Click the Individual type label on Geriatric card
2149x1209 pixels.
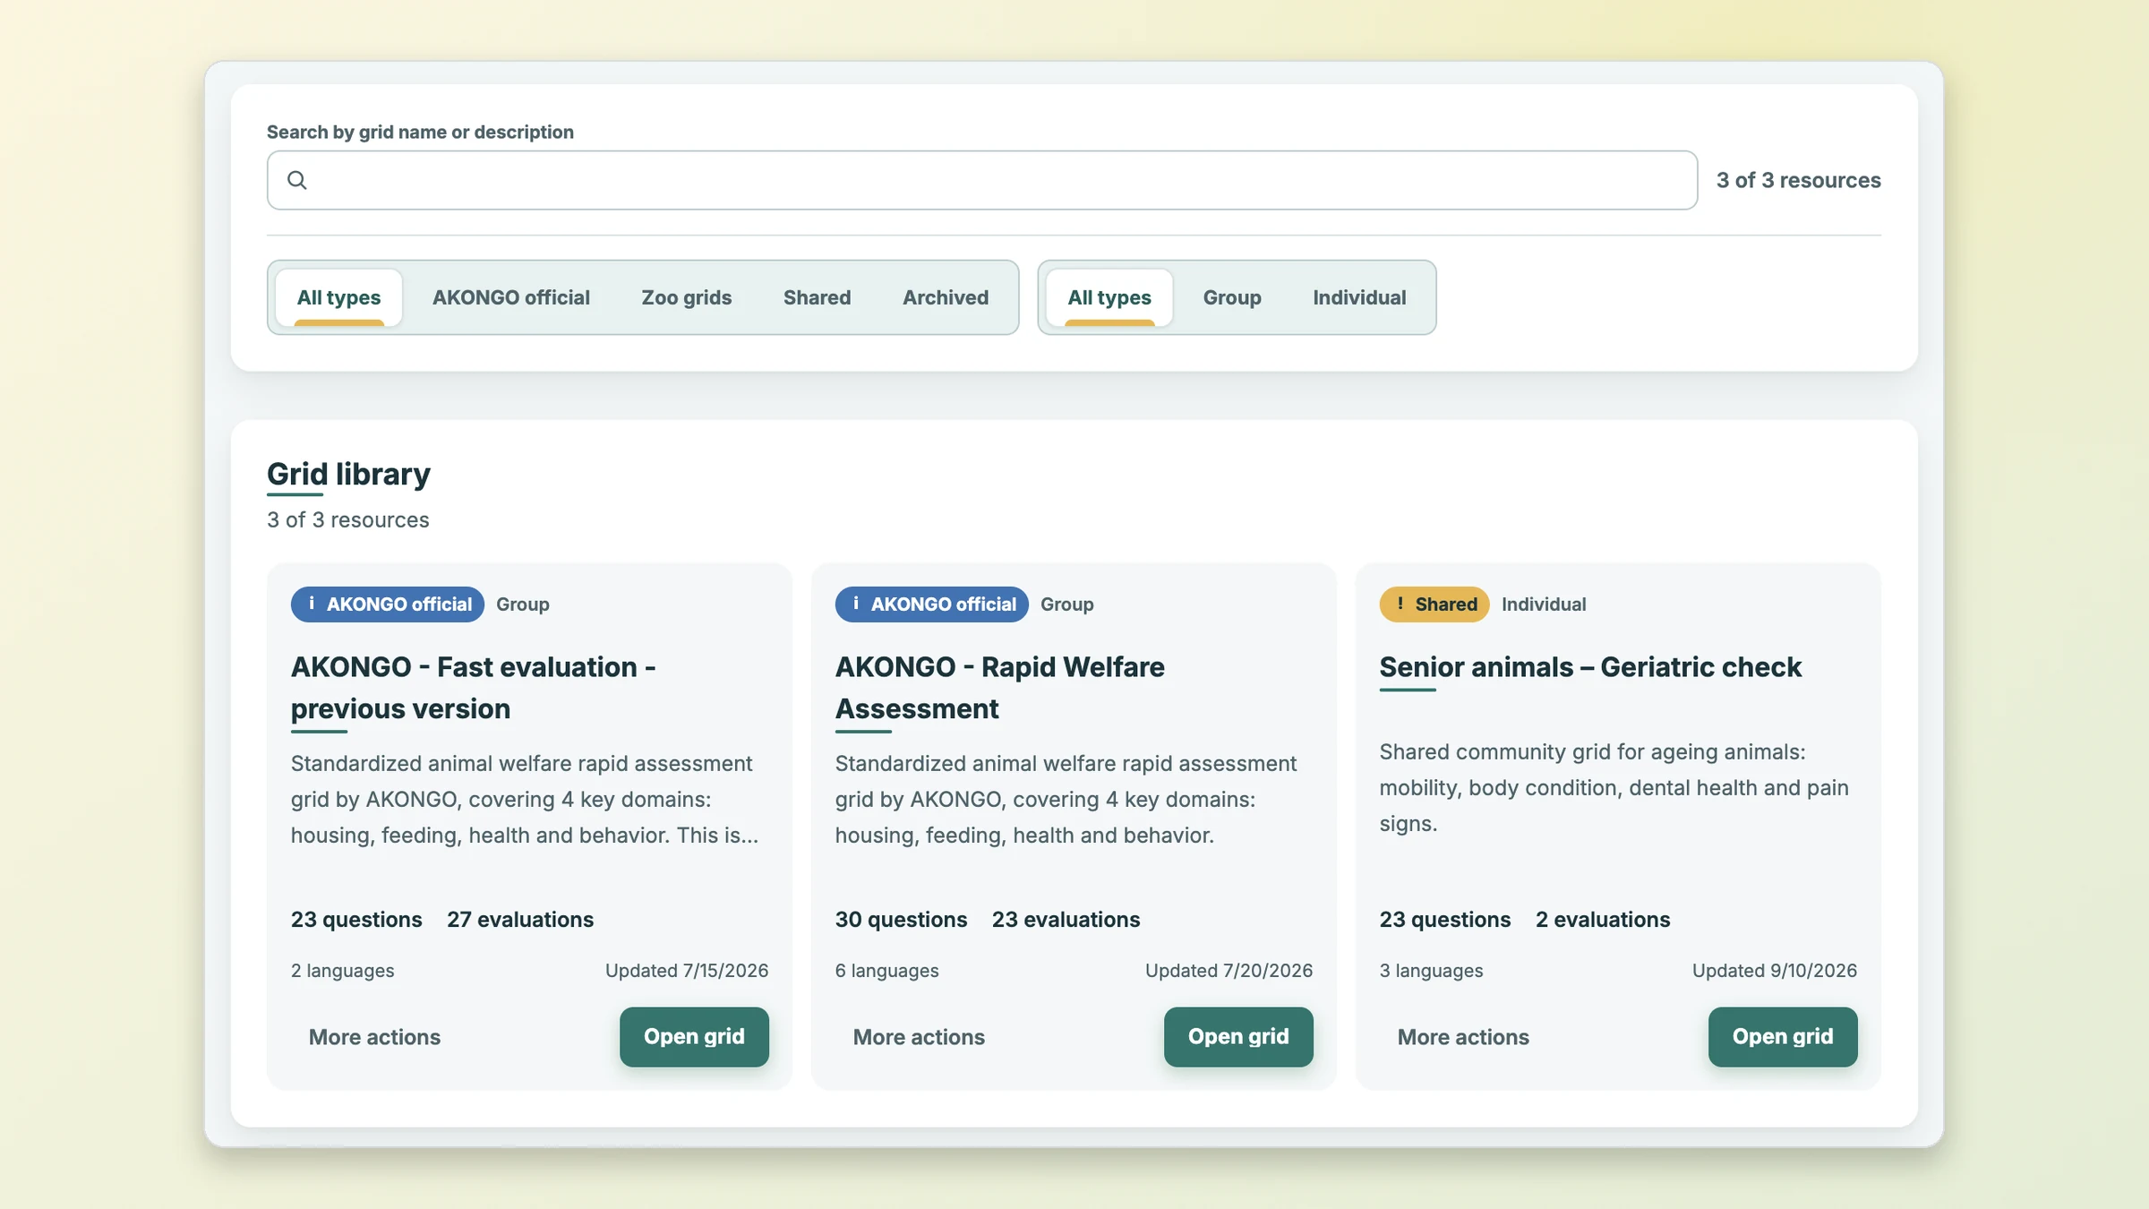[x=1543, y=604]
